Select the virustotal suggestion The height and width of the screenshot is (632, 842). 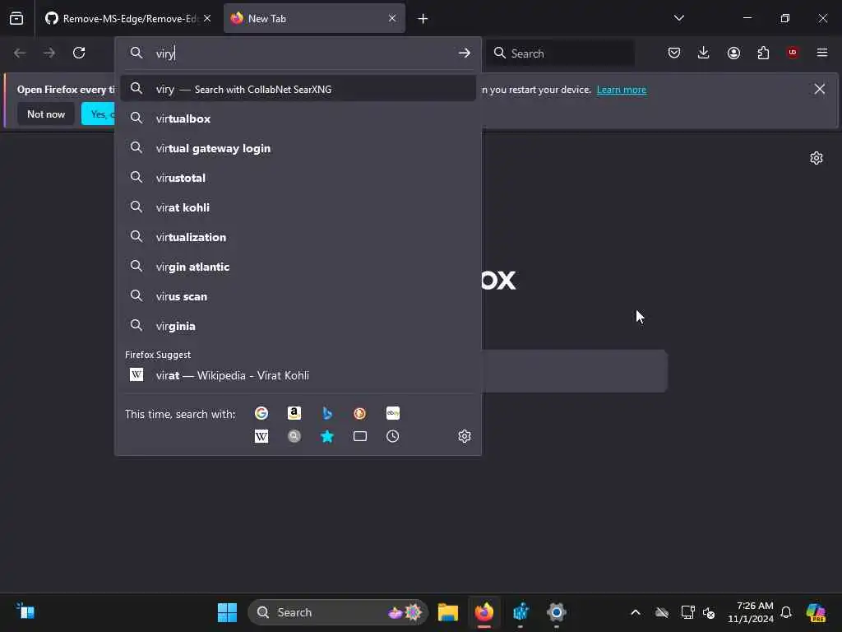298,178
